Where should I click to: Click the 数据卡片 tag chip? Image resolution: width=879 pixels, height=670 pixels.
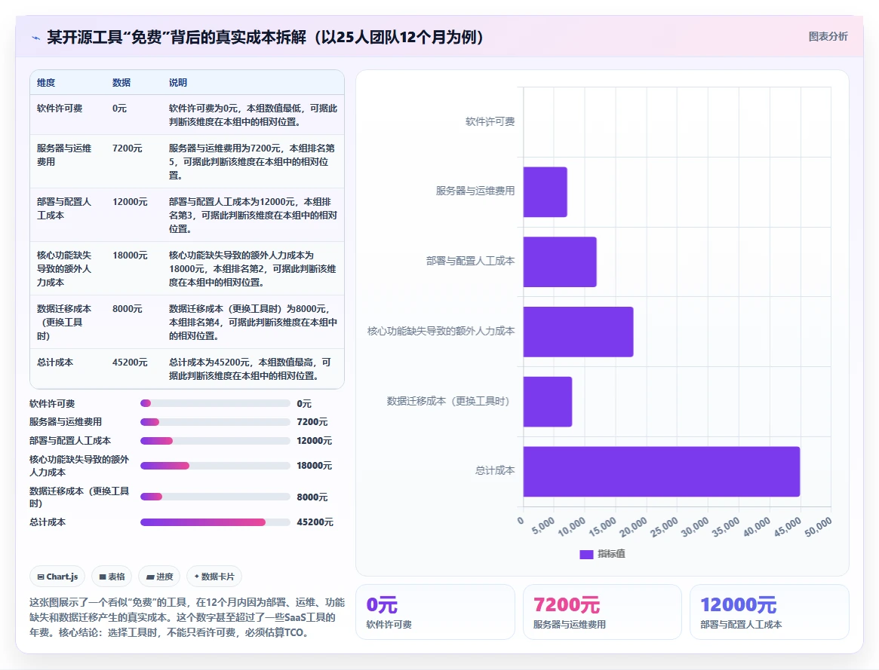(214, 577)
